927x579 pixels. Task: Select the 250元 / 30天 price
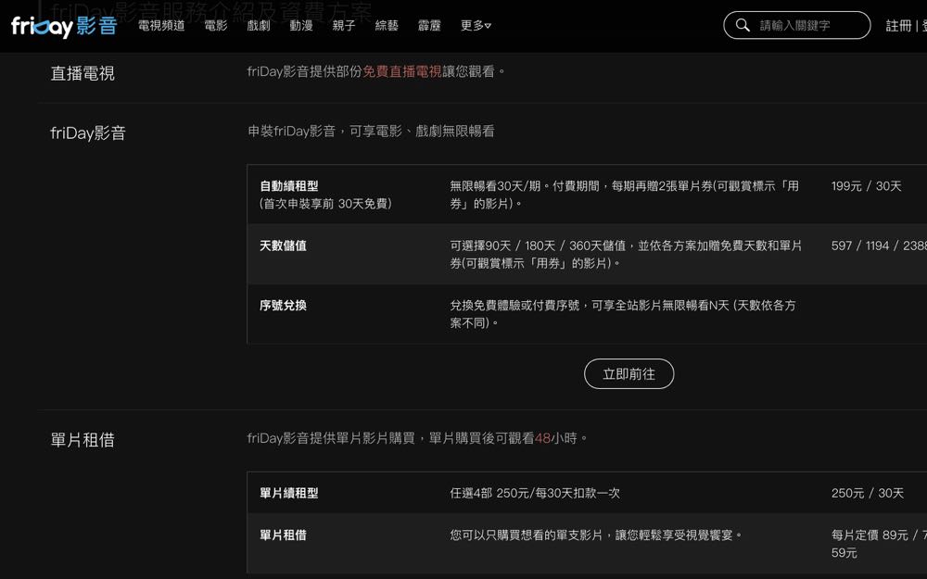868,494
